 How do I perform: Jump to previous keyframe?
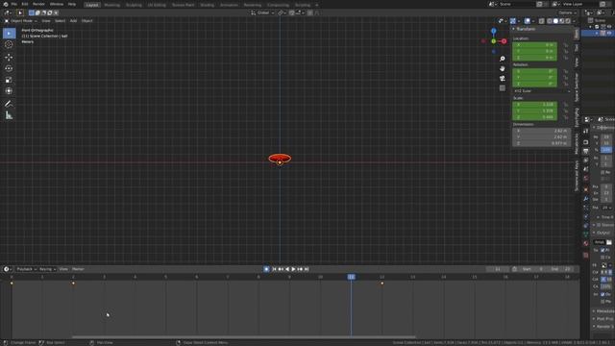tap(281, 269)
